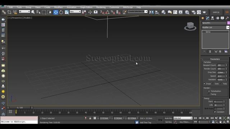Toggle the Window/Crossing selection icon

(x=49, y=12)
